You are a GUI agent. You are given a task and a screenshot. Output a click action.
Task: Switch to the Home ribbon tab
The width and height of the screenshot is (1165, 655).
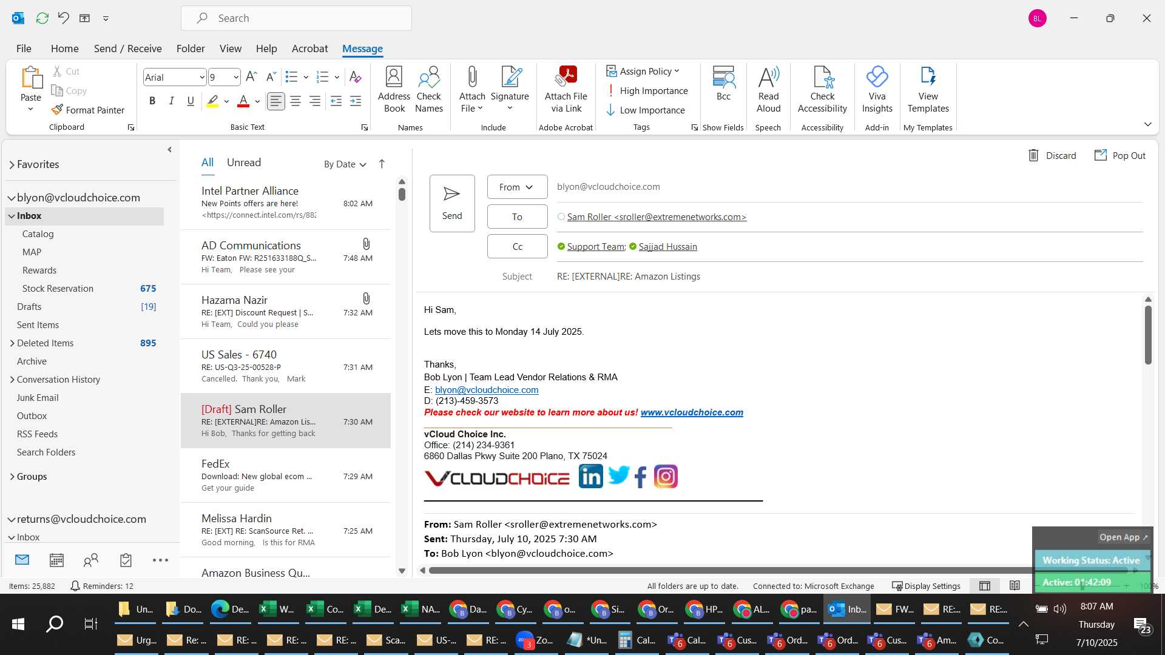(64, 49)
